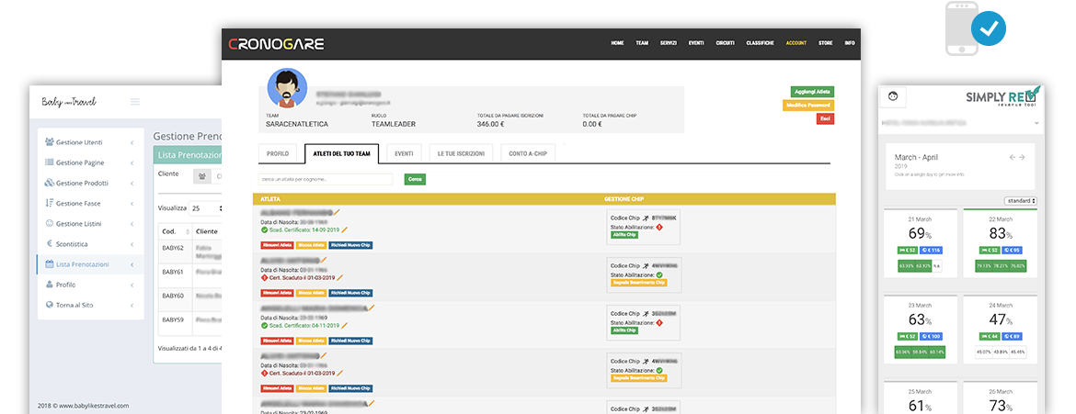
Task: Open SERVIZI in Cronogare navigation
Action: click(669, 43)
